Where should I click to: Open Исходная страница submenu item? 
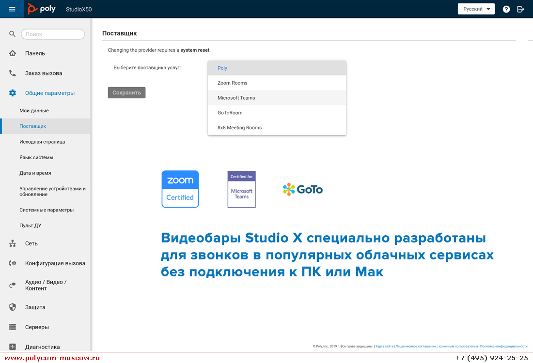[42, 142]
